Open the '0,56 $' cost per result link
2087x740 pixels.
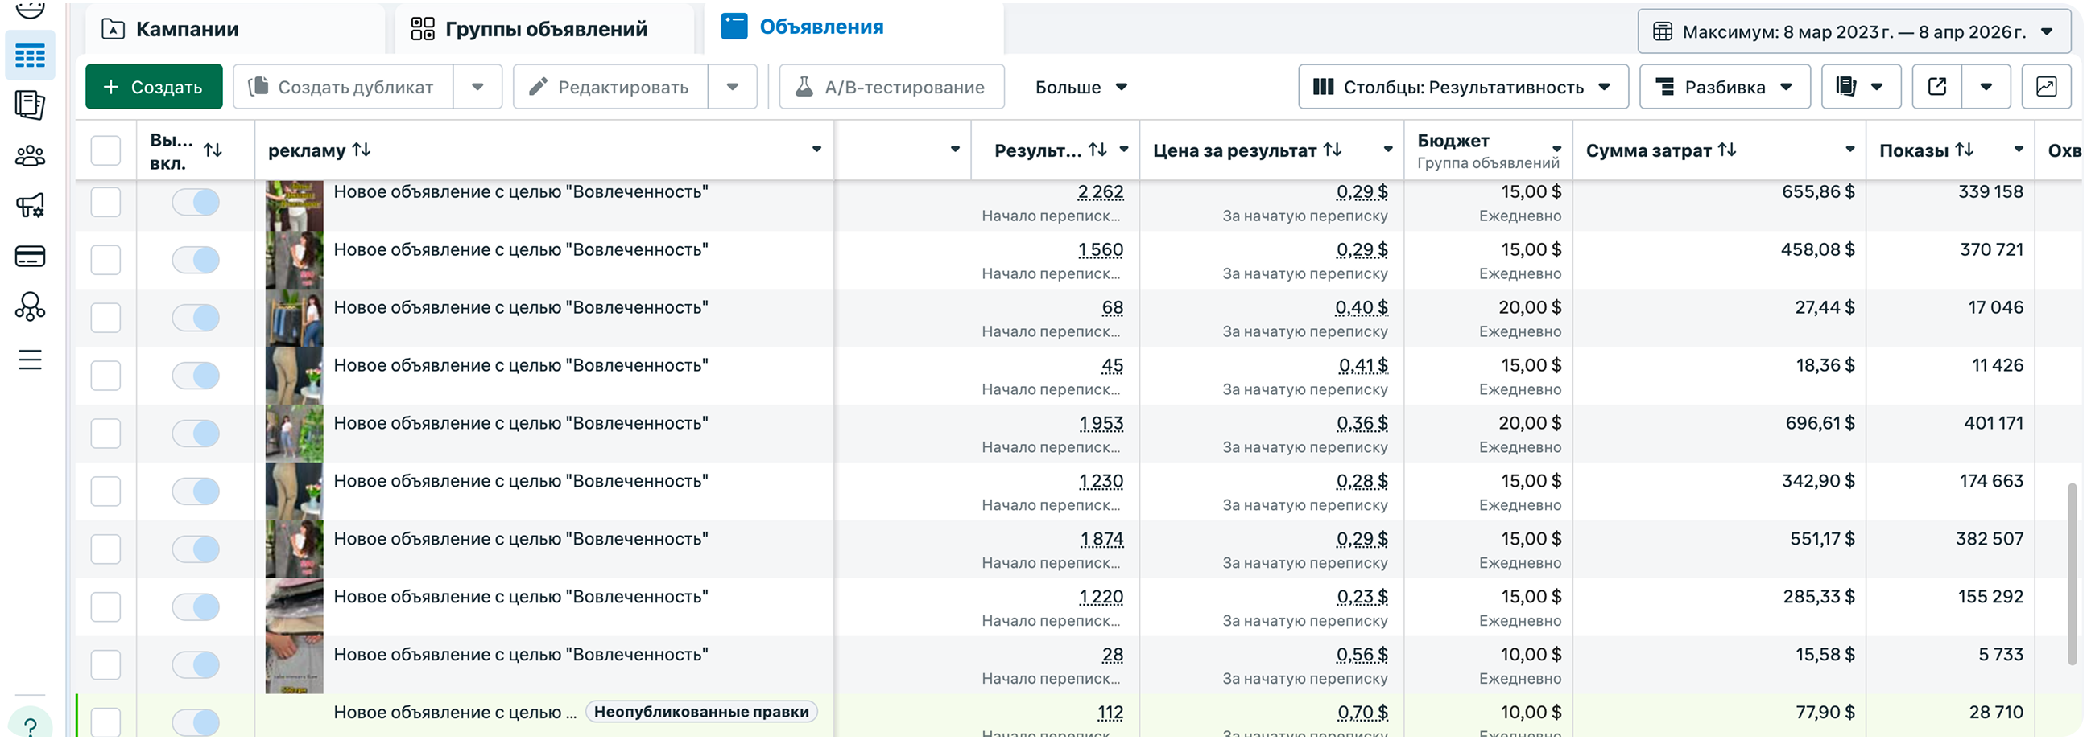(x=1362, y=655)
